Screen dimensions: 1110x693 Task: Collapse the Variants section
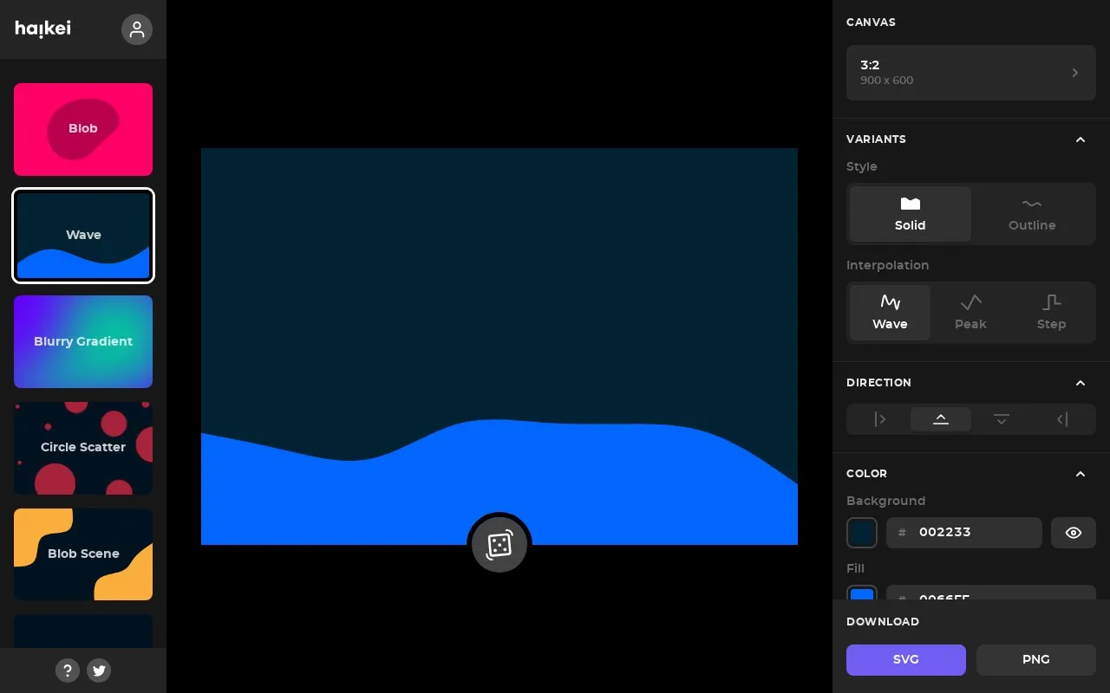click(1081, 139)
